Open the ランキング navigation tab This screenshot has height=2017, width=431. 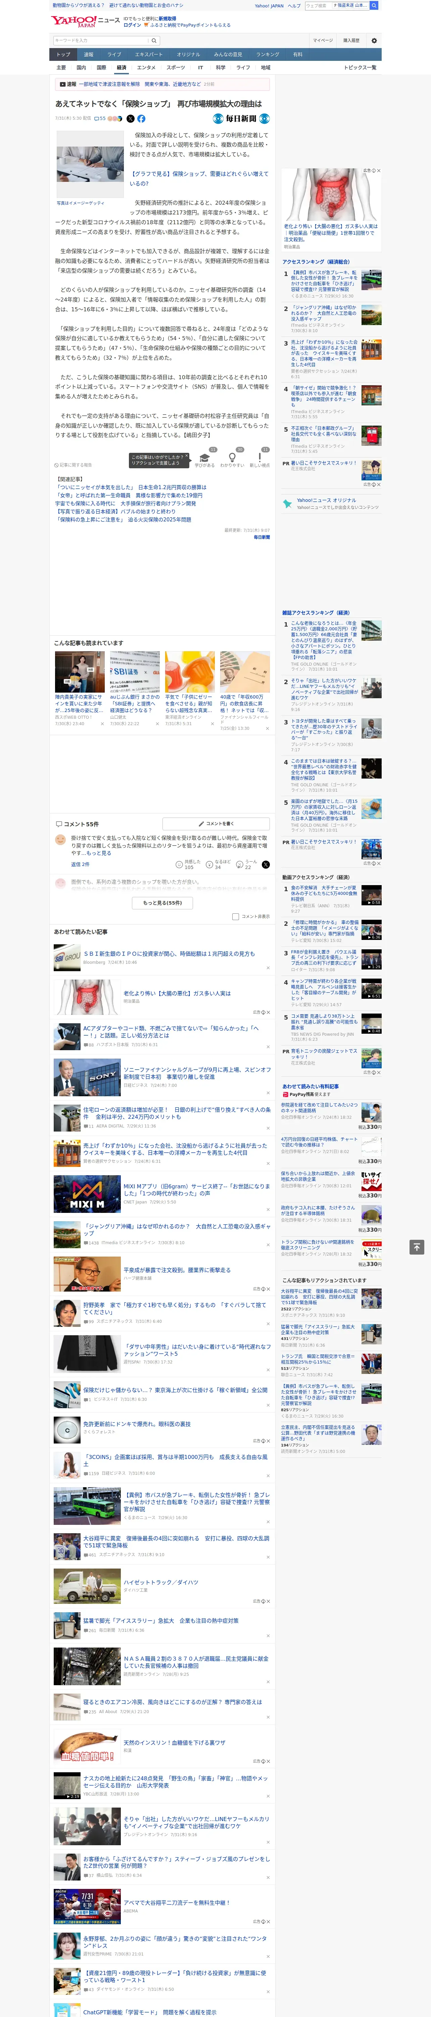[268, 55]
